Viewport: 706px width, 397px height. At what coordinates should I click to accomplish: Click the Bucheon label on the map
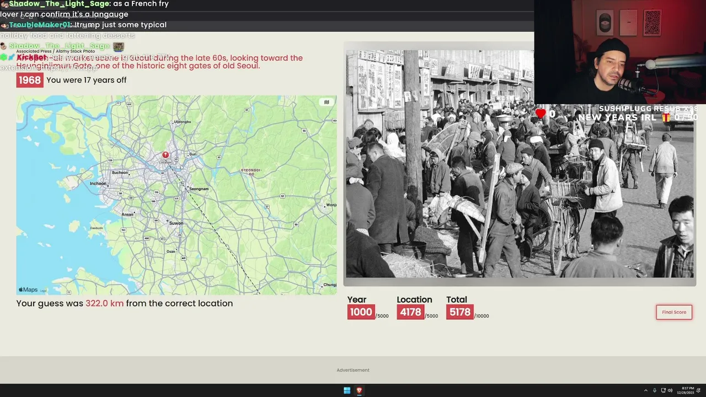(120, 173)
